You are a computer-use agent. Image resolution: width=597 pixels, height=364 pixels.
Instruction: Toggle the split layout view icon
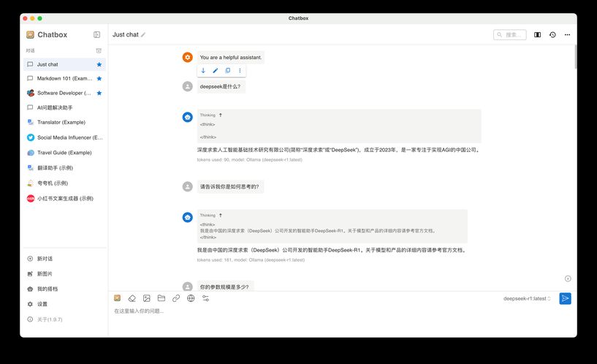click(537, 34)
